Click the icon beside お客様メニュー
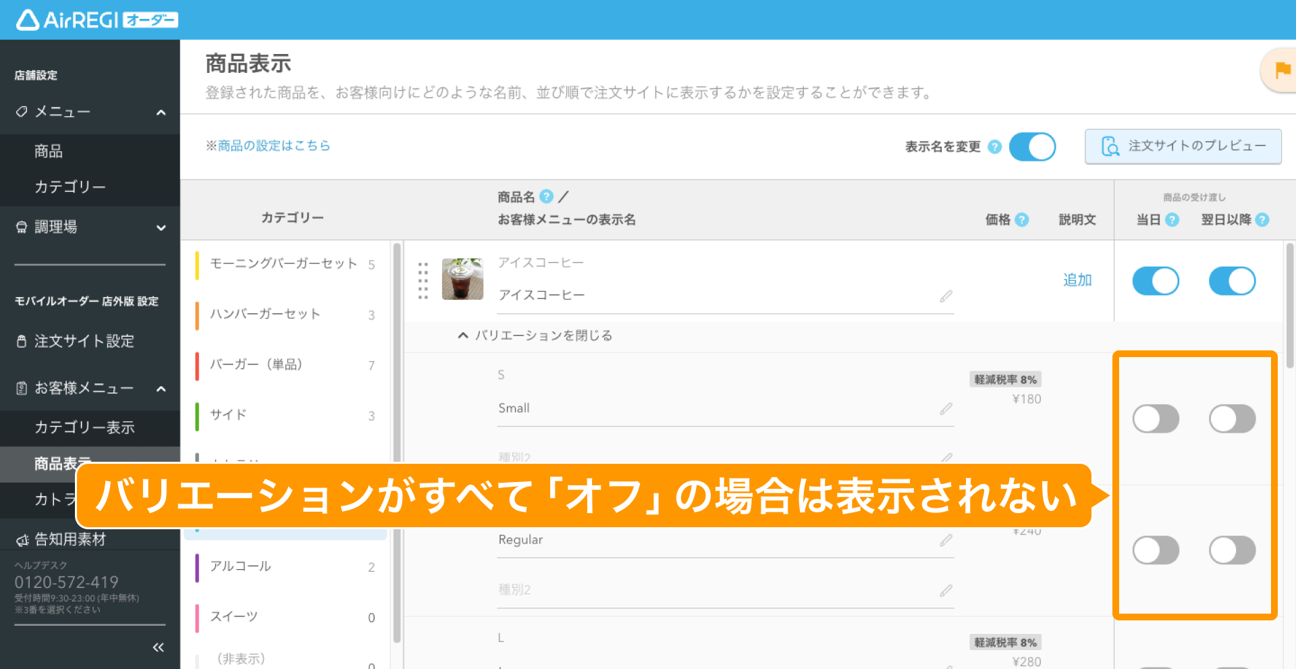This screenshot has width=1296, height=669. point(22,388)
